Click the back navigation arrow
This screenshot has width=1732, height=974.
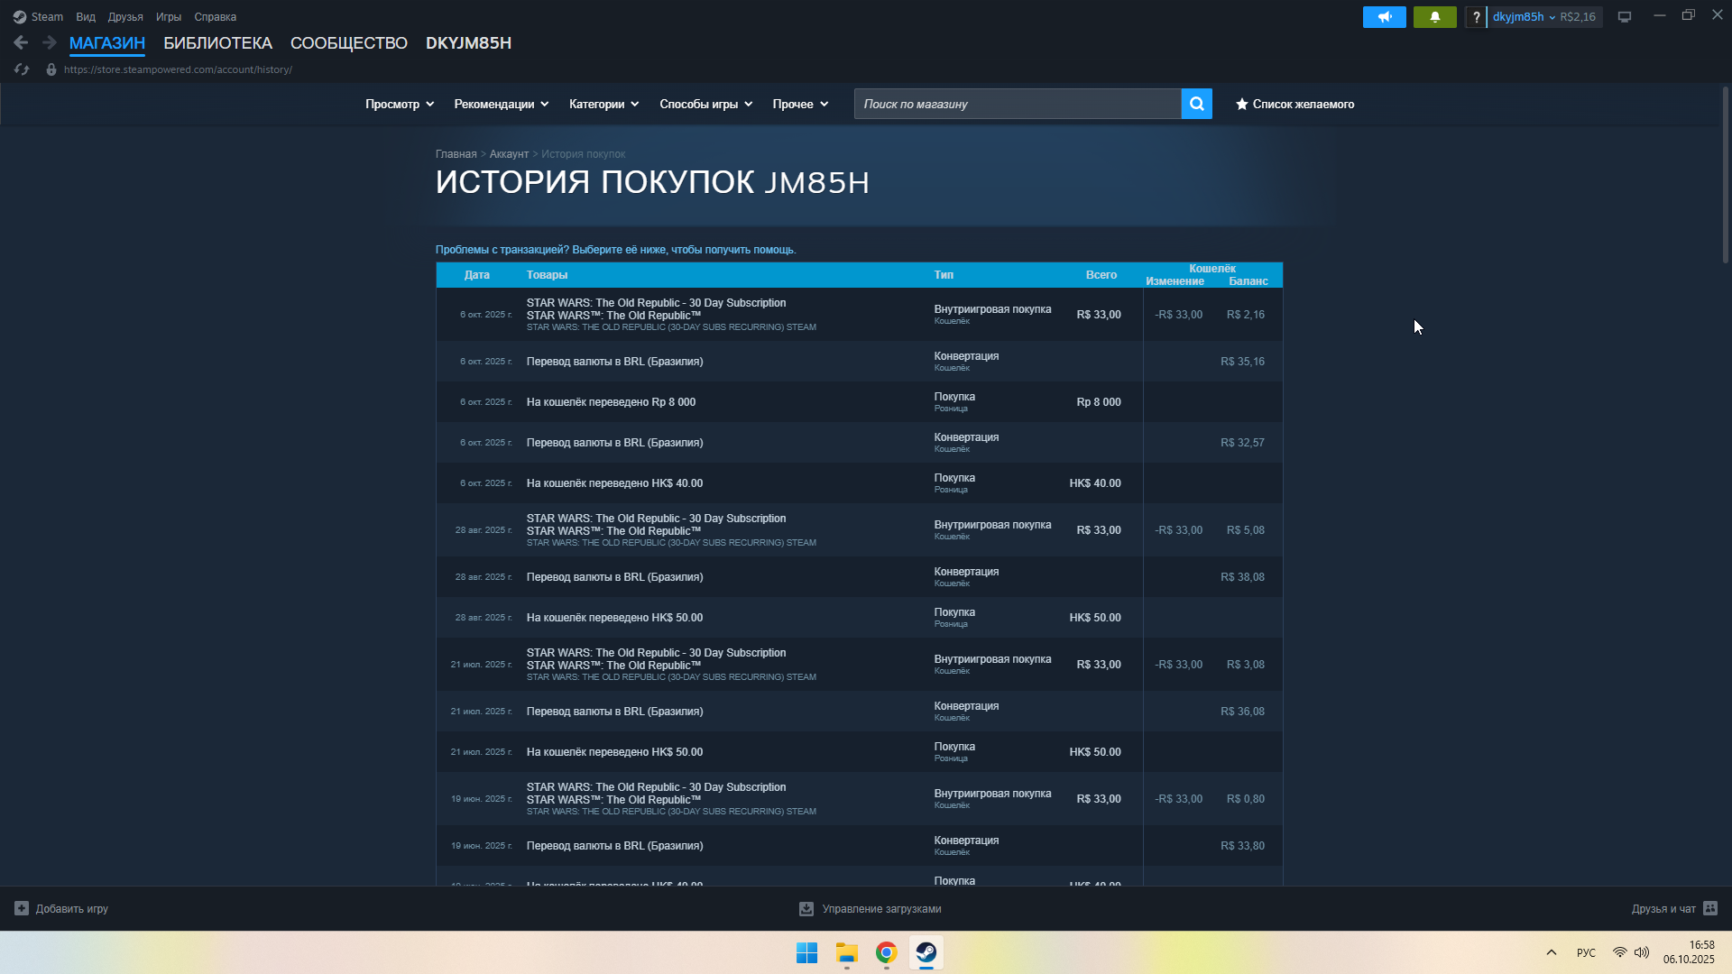(x=21, y=42)
